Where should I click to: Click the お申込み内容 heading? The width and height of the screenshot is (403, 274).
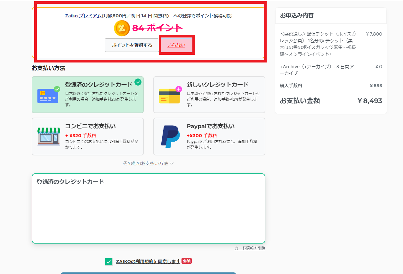pos(297,15)
